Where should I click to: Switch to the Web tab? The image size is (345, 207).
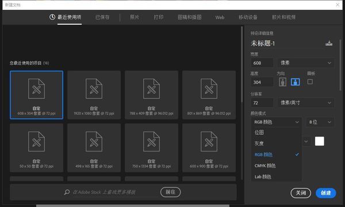pos(220,17)
